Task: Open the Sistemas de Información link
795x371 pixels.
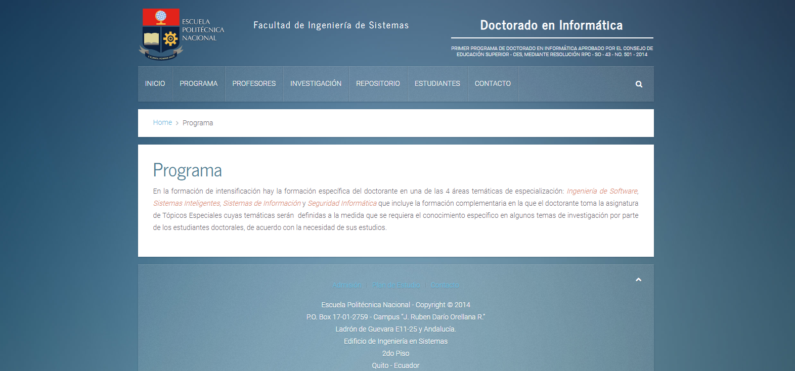Action: tap(261, 203)
